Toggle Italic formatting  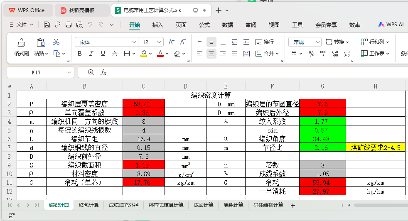pyautogui.click(x=91, y=54)
